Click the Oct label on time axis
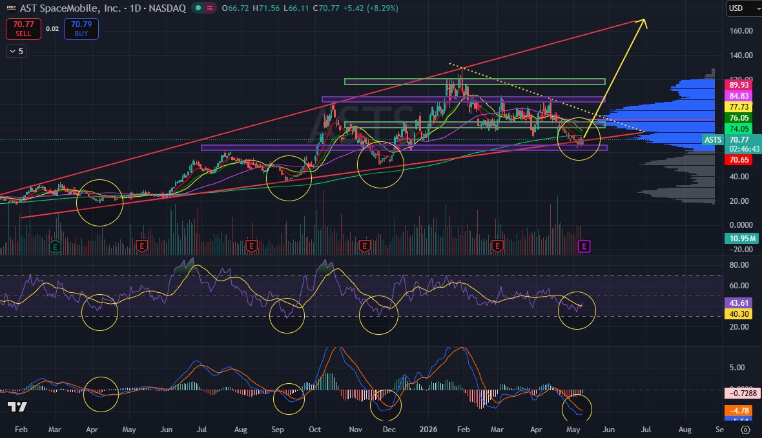This screenshot has width=762, height=438. coord(314,430)
